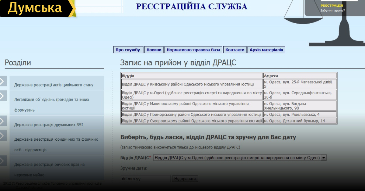Click the dd-mm-yy date input field
Image resolution: width=365 pixels, height=191 pixels.
pyautogui.click(x=146, y=179)
